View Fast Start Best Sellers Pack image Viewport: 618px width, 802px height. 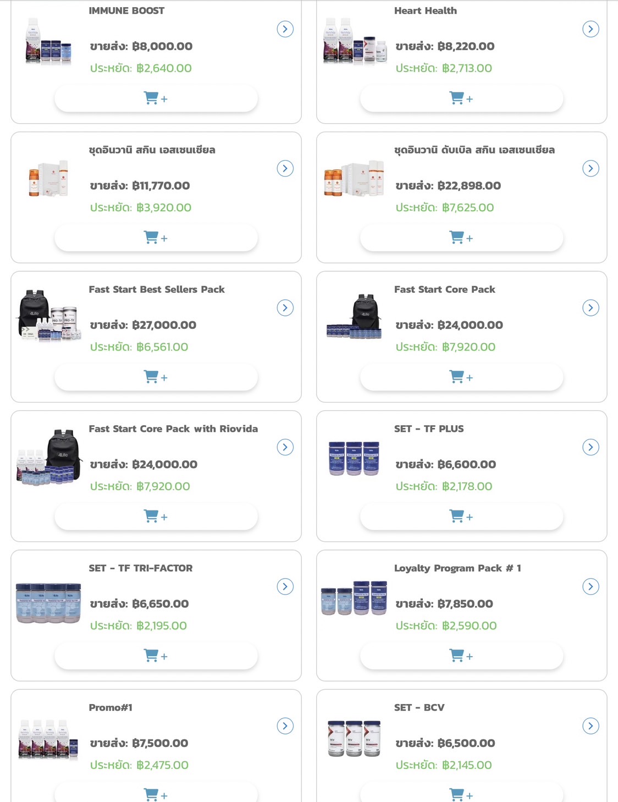point(48,315)
